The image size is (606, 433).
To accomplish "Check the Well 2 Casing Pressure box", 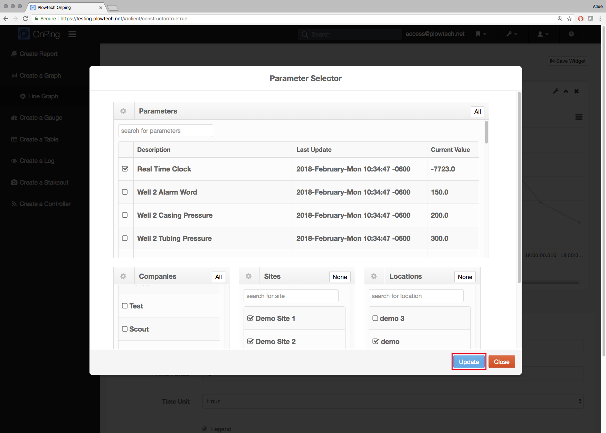I will (125, 215).
